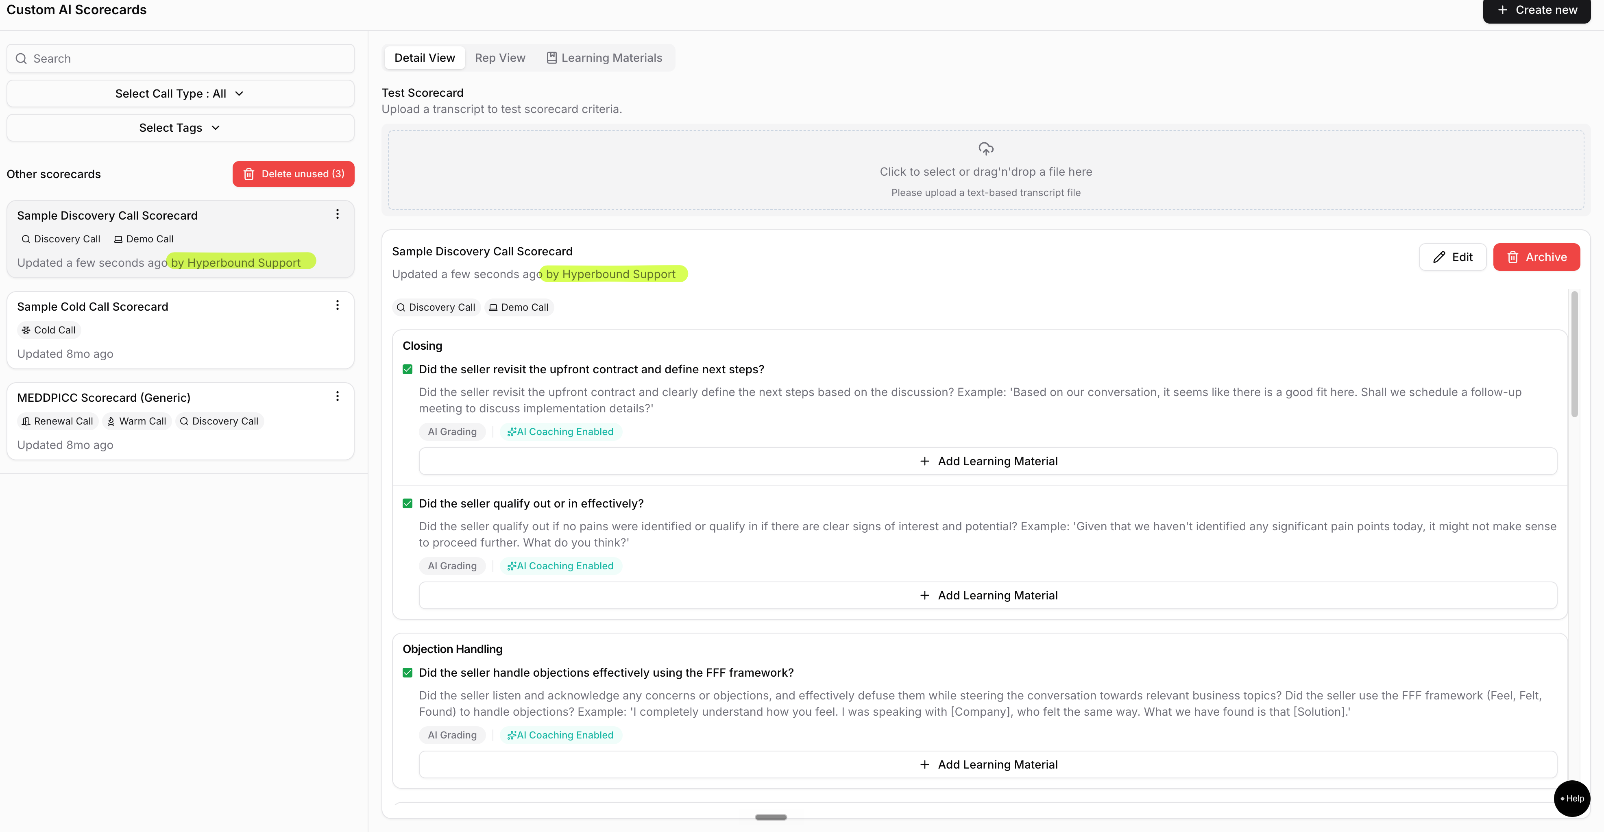Click the Renewal Call tag
Image resolution: width=1604 pixels, height=832 pixels.
[57, 421]
